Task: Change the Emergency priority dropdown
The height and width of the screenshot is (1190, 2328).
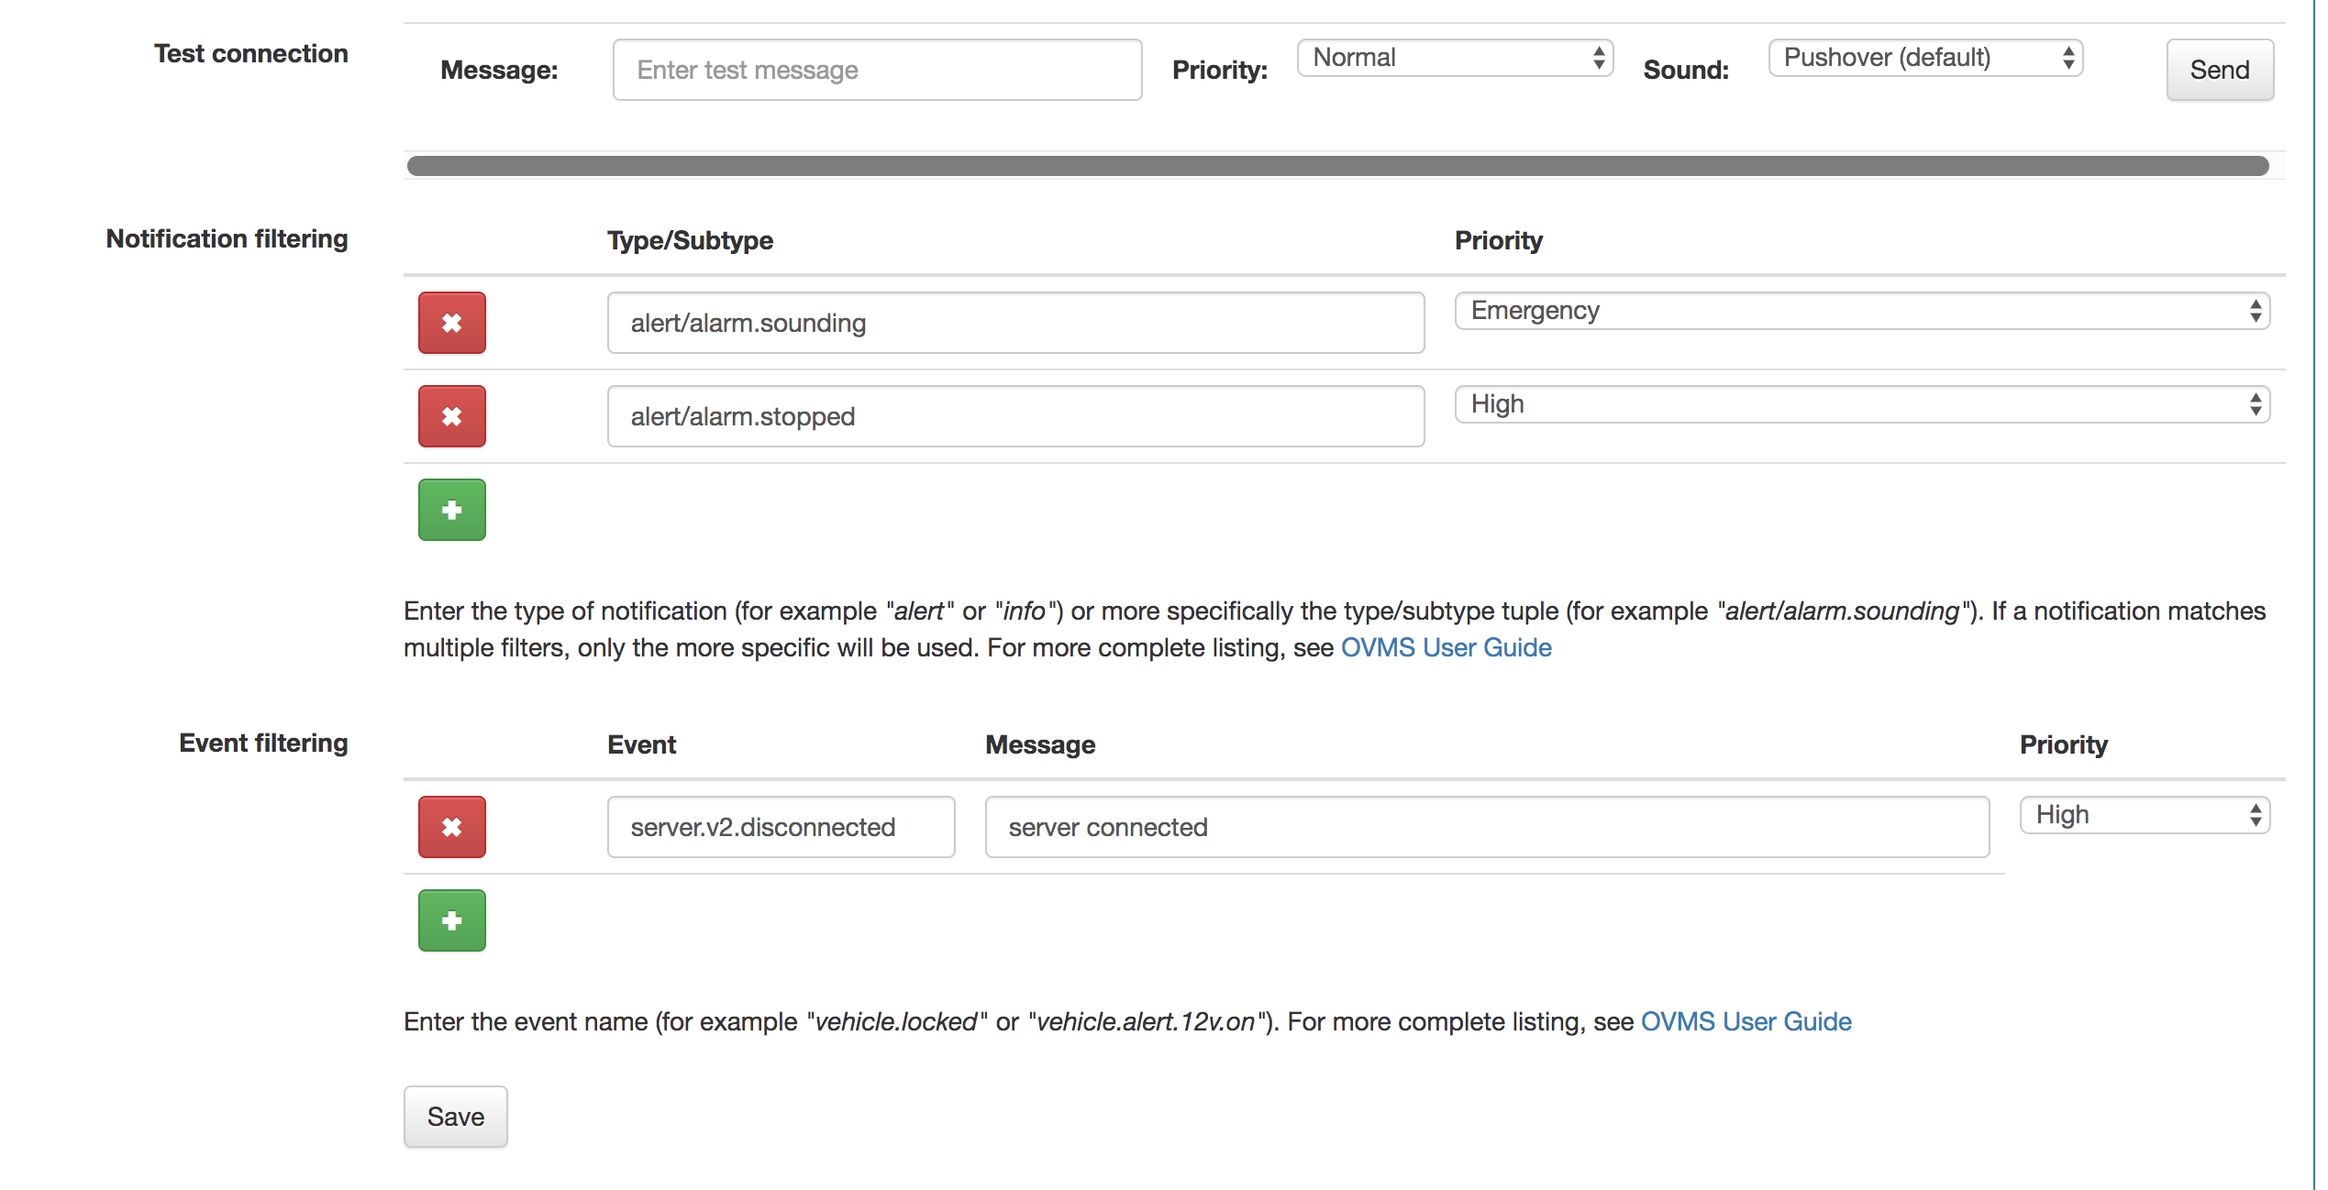Action: tap(1861, 311)
